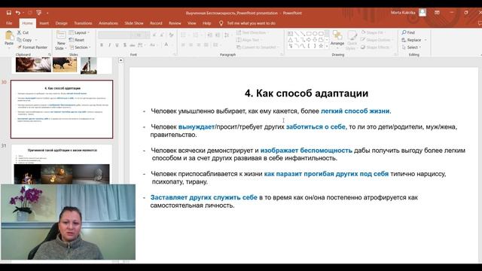
Task: Open Quick Styles gallery
Action: (x=352, y=40)
